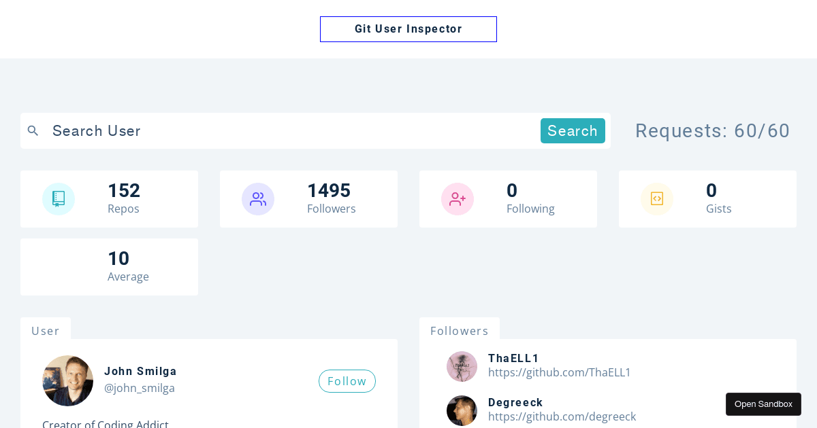Open Sandbox via the dark button
Viewport: 817px width, 428px height.
tap(763, 404)
